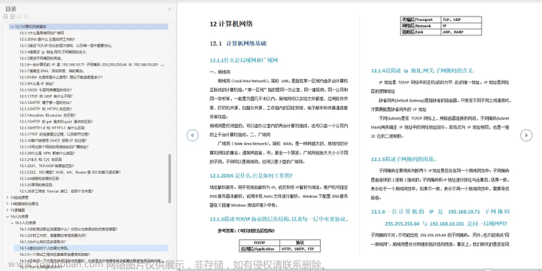Open outline item 12.1.12 HTTP 属于哪一层

click(45, 102)
